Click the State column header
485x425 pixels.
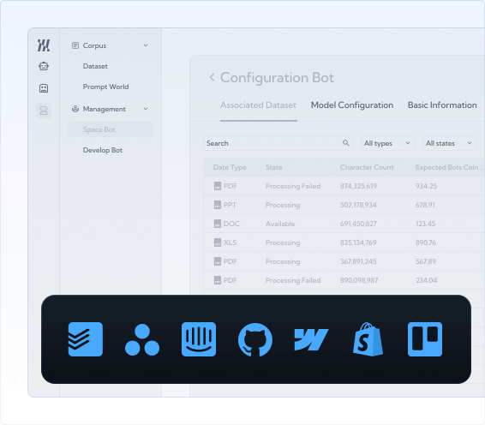coord(273,167)
